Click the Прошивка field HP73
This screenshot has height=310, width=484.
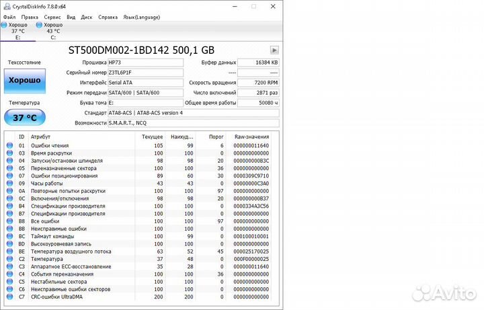pos(145,63)
